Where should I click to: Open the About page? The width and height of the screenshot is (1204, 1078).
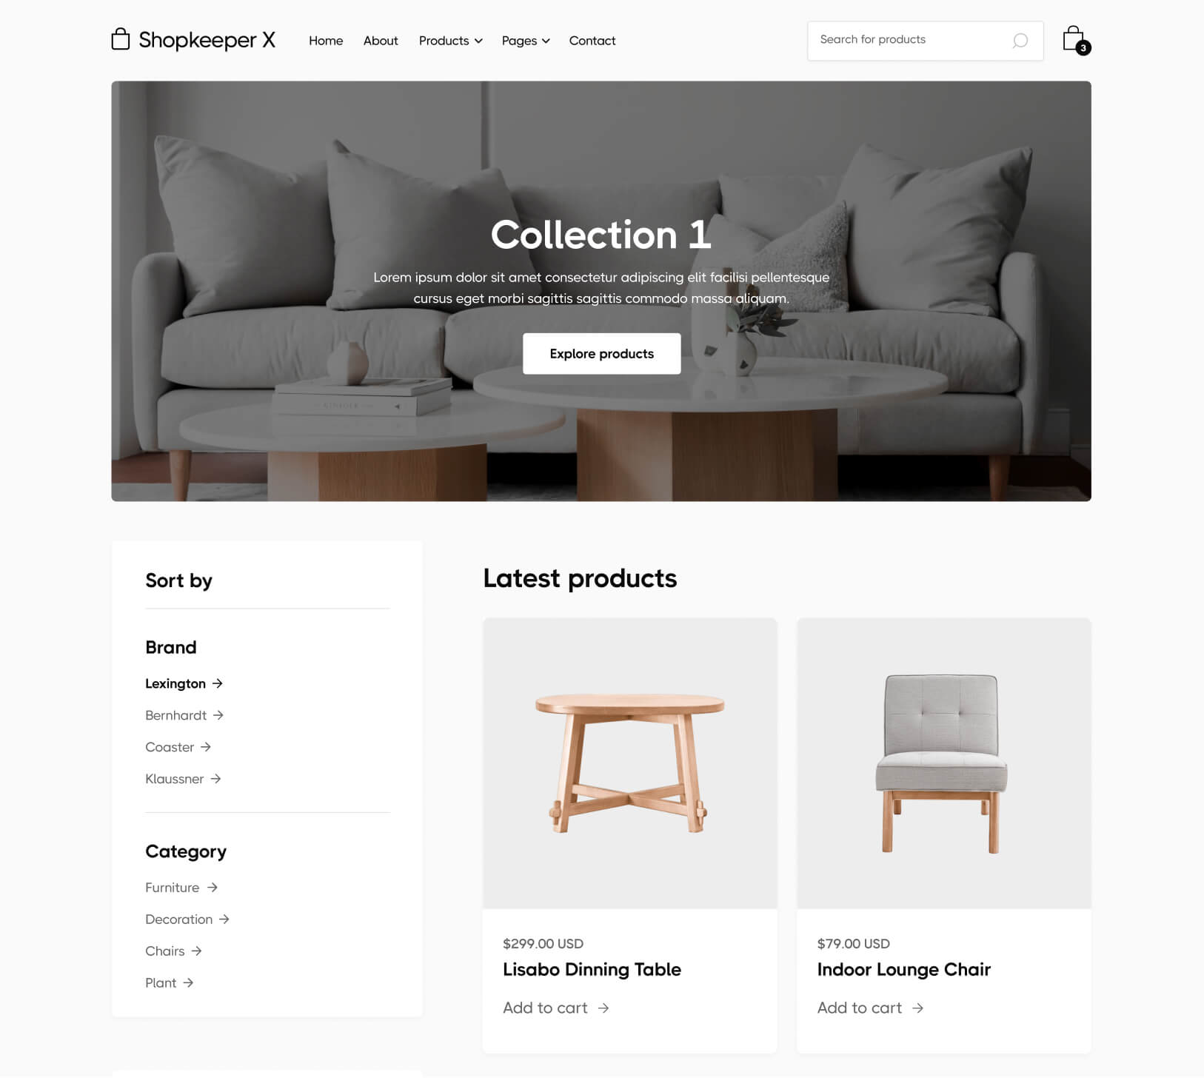[x=381, y=41]
